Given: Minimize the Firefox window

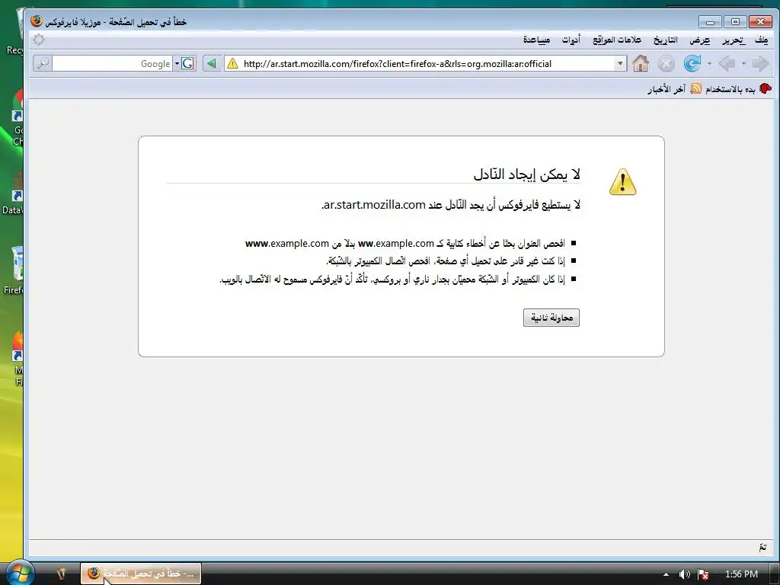Looking at the screenshot, I should coord(710,22).
